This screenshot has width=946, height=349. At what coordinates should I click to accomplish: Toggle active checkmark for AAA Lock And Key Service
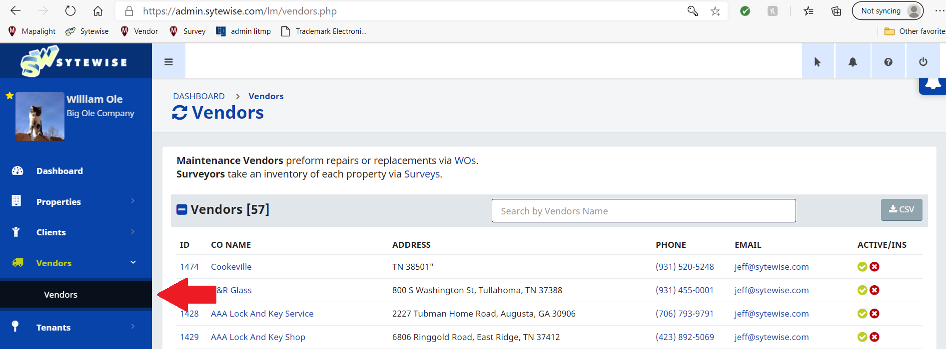[x=862, y=314]
